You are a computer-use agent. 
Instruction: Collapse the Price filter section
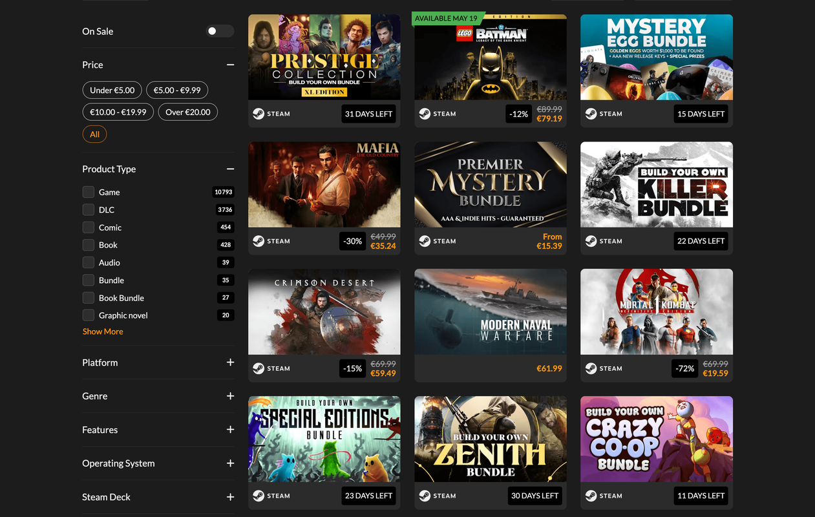pyautogui.click(x=230, y=65)
